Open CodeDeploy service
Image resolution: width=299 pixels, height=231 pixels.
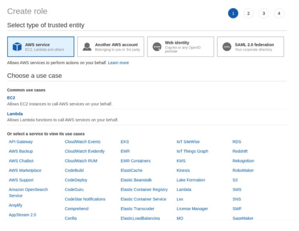[76, 180]
